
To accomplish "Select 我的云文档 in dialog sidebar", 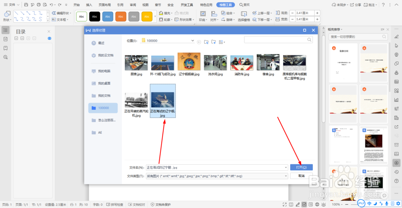I will pyautogui.click(x=103, y=55).
